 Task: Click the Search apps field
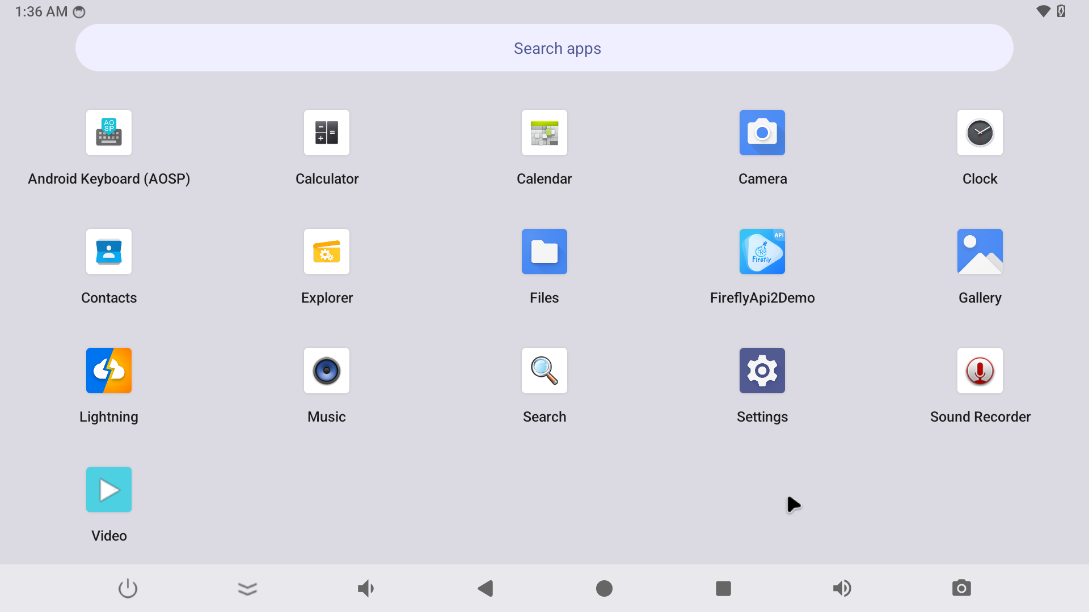pos(544,48)
